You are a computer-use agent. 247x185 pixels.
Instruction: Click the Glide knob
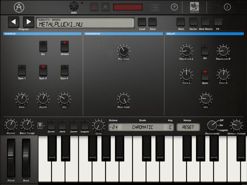click(98, 125)
